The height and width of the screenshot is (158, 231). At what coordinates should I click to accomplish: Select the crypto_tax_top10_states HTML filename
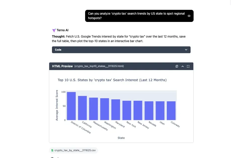[99, 66]
